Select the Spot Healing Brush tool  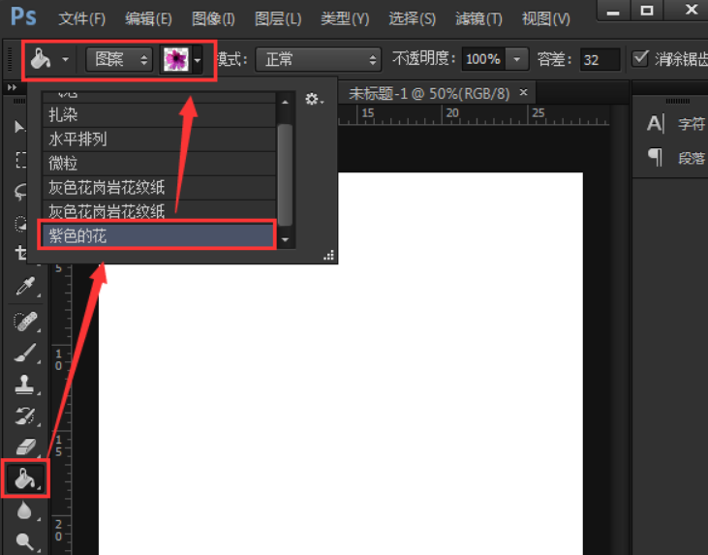[25, 321]
